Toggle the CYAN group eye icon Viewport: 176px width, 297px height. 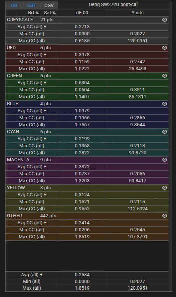tap(165, 132)
